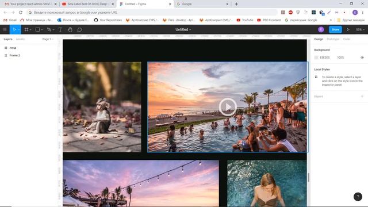368x207 pixels.
Task: Click the play button on sunset pool image
Action: (228, 107)
